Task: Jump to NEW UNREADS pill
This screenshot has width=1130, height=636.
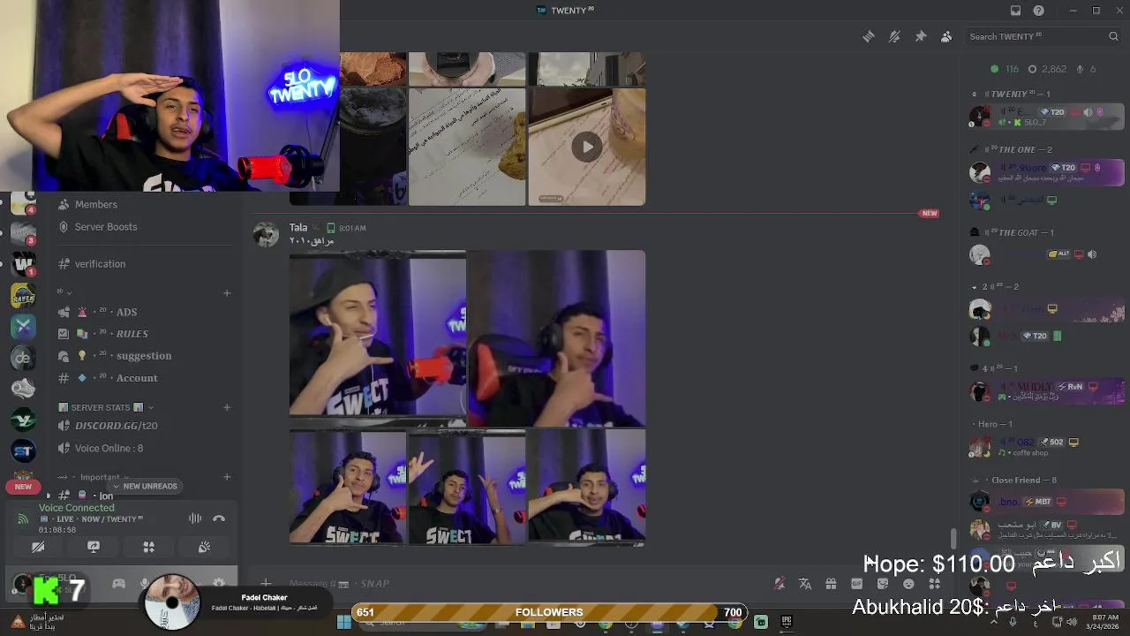Action: pyautogui.click(x=144, y=486)
